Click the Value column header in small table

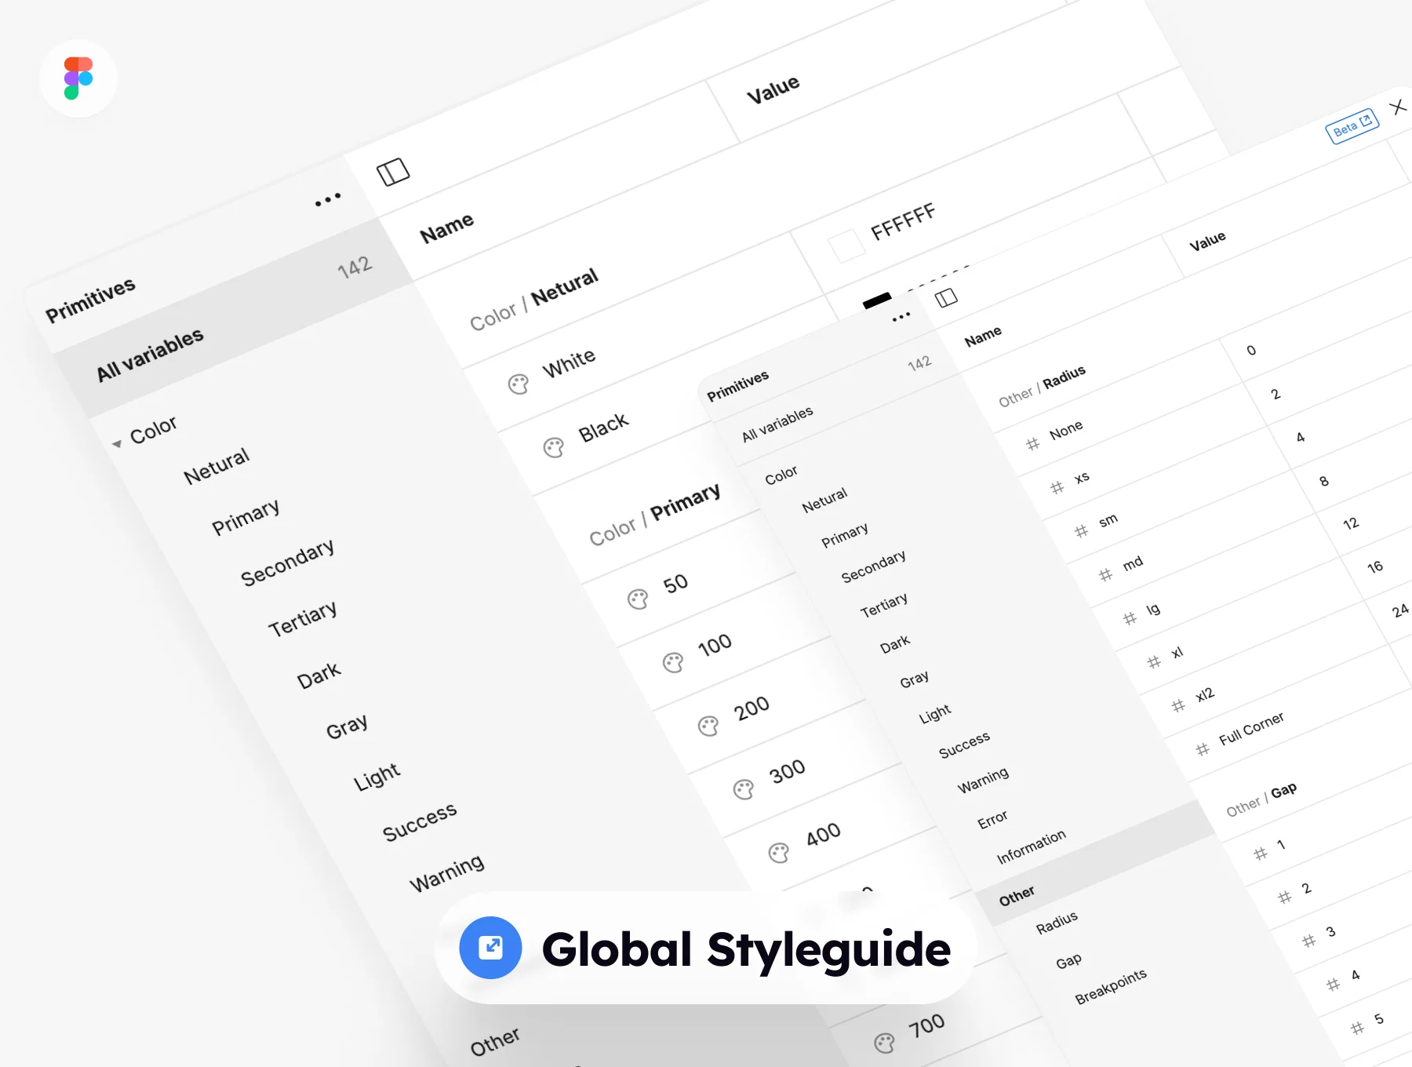point(1207,241)
